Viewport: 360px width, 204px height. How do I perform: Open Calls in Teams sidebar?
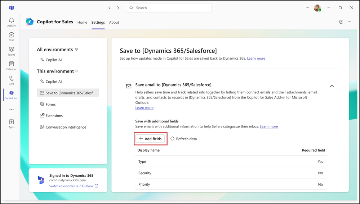click(x=11, y=80)
